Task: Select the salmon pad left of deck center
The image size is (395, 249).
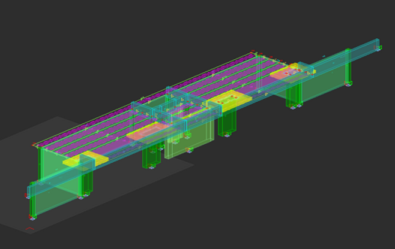Action: pyautogui.click(x=150, y=132)
